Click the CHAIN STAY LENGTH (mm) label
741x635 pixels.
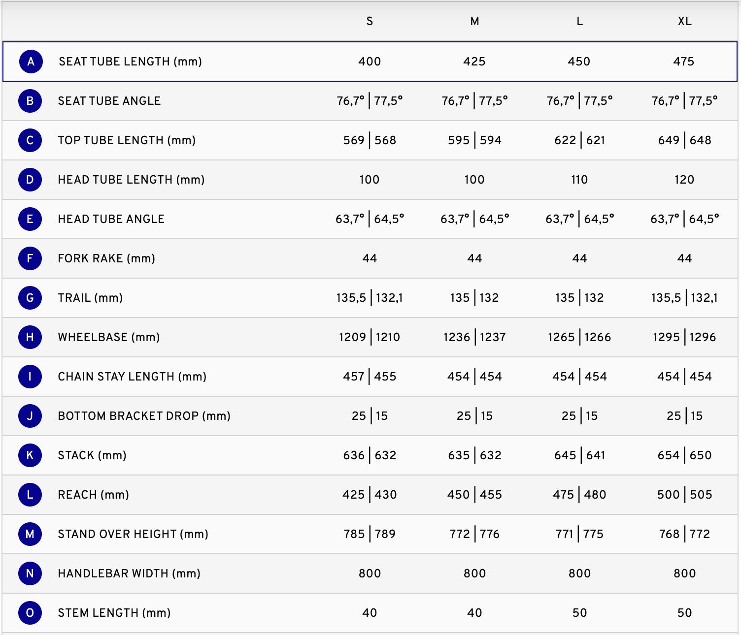(x=132, y=377)
